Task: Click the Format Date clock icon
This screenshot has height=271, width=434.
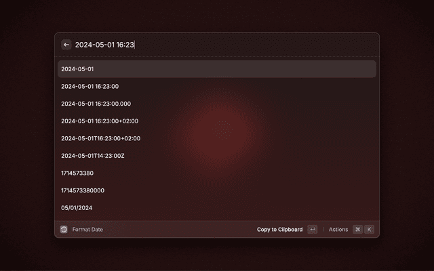Action: [x=64, y=229]
